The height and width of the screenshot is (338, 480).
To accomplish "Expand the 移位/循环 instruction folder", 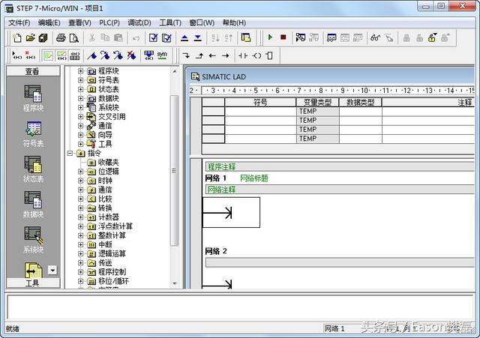I will 80,281.
